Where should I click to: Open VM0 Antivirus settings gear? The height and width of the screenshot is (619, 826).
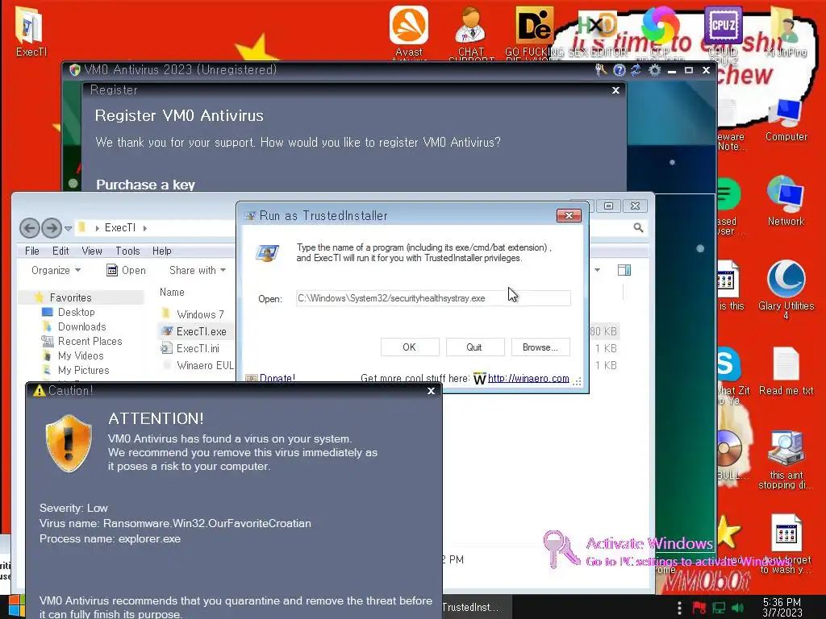654,70
